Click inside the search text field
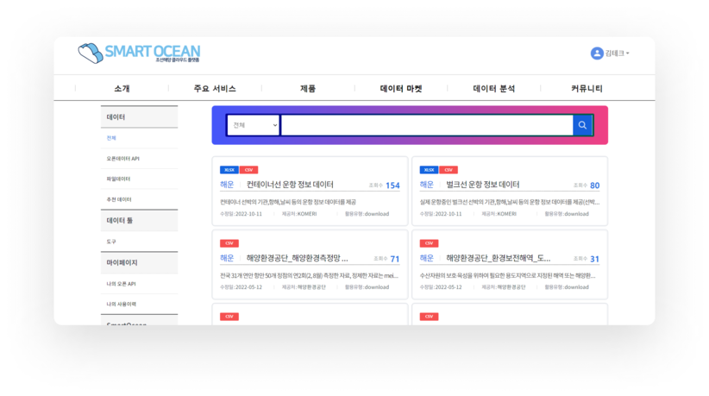709x396 pixels. pyautogui.click(x=426, y=125)
